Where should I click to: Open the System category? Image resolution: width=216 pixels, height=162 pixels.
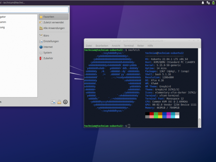pos(54,53)
